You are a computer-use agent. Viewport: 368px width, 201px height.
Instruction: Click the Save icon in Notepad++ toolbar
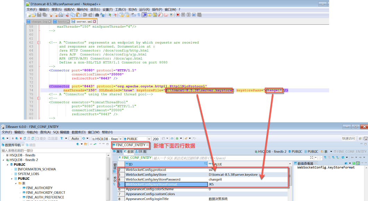pos(39,15)
